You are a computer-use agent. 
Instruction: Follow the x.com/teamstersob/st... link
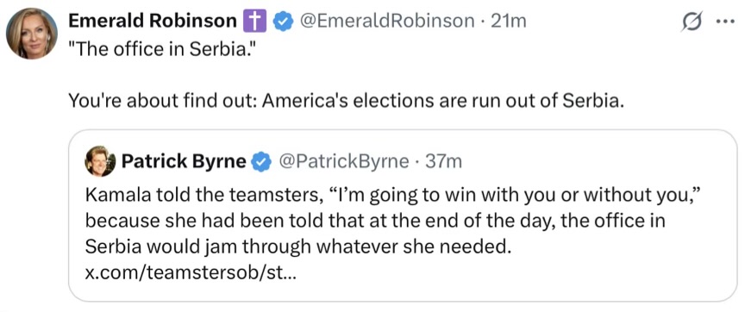pos(190,273)
